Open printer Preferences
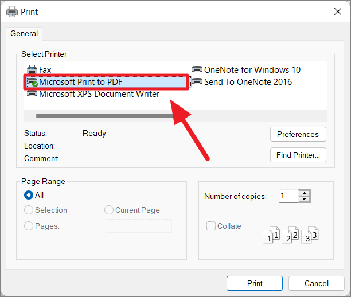Image resolution: width=351 pixels, height=297 pixels. (298, 134)
